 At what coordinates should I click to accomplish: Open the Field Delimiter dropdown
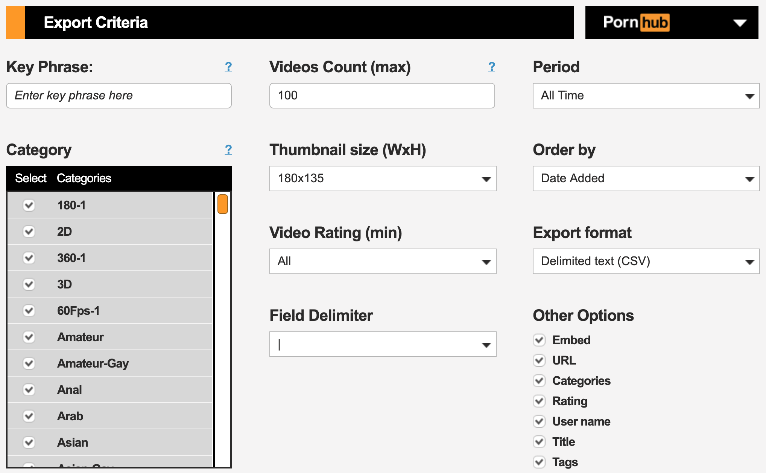pos(383,344)
